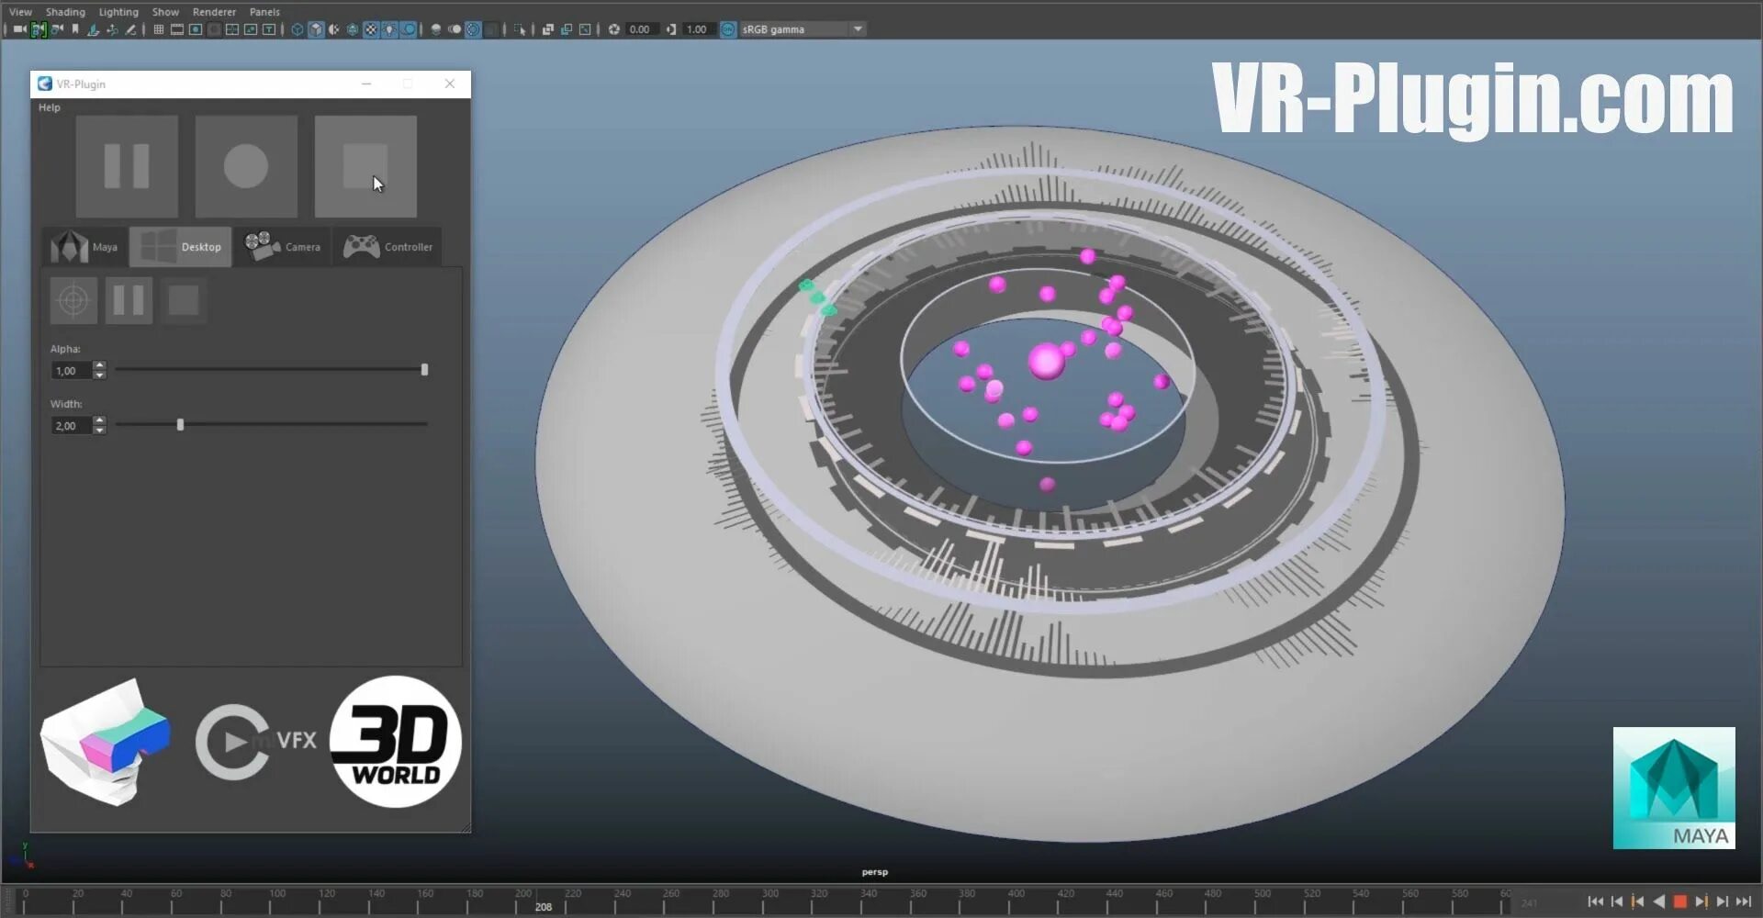
Task: Toggle the View Transform icon
Action: pyautogui.click(x=728, y=29)
